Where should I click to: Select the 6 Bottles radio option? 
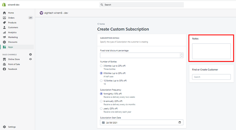(x=101, y=73)
